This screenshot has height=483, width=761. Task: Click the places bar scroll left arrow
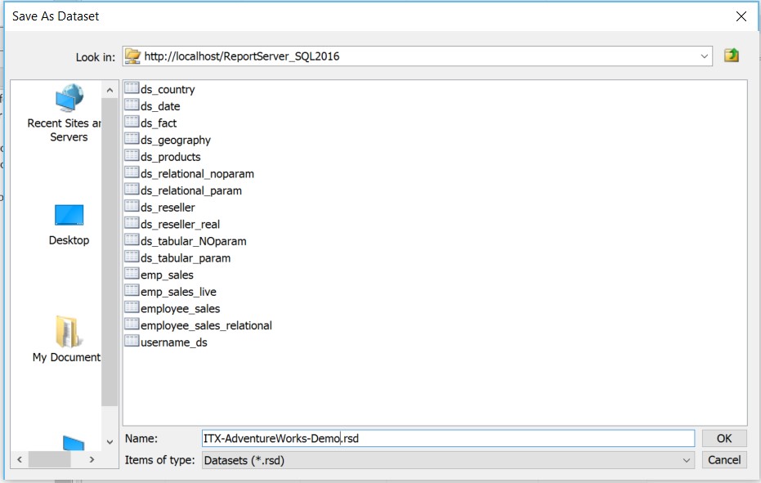point(20,459)
